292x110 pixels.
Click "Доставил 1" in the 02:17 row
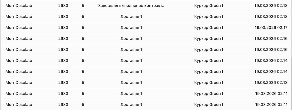131,28
